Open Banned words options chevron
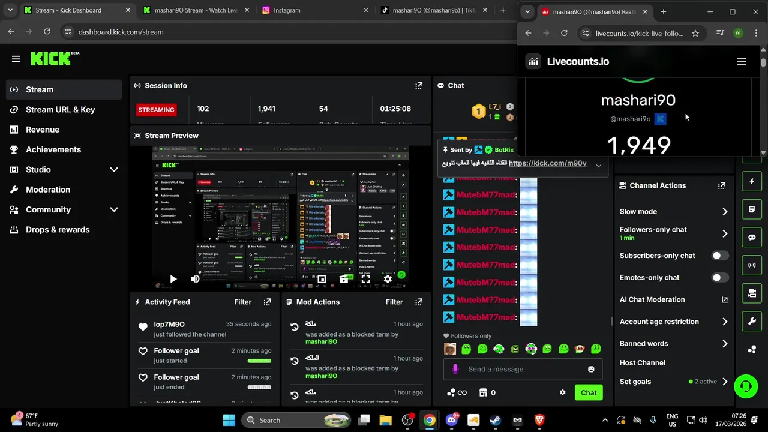Screen dimensions: 768x432 [x=725, y=344]
